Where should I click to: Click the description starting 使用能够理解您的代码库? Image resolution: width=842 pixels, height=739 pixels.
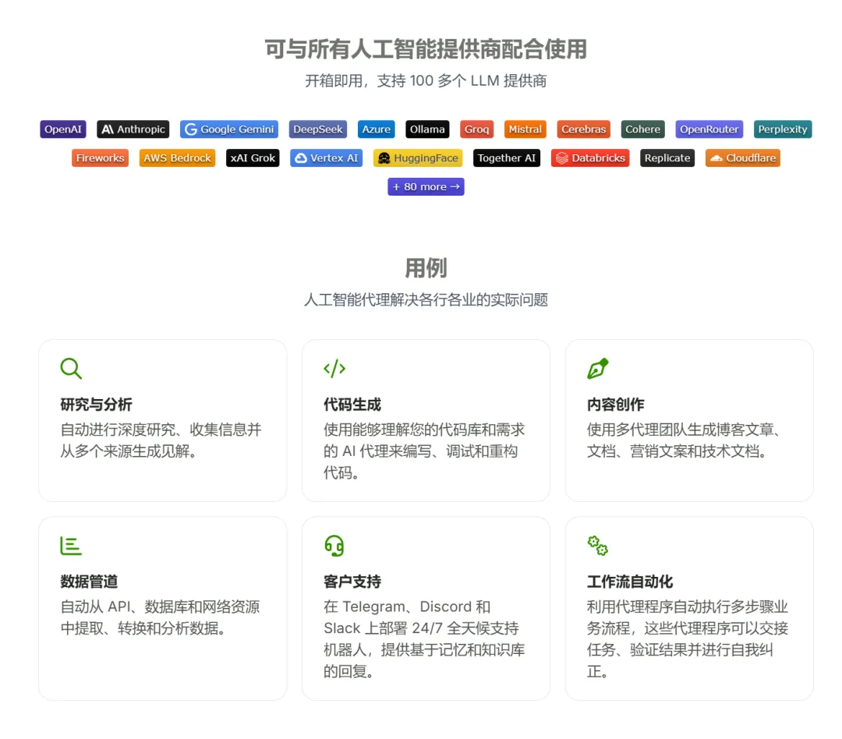coord(424,451)
